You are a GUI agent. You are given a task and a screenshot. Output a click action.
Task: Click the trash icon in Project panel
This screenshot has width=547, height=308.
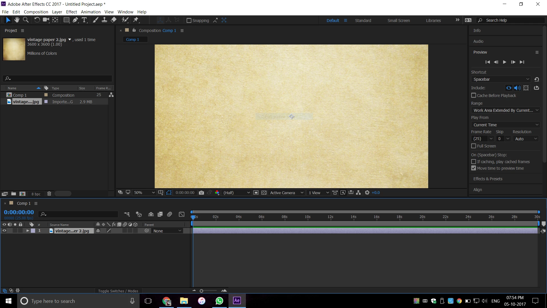tap(49, 194)
